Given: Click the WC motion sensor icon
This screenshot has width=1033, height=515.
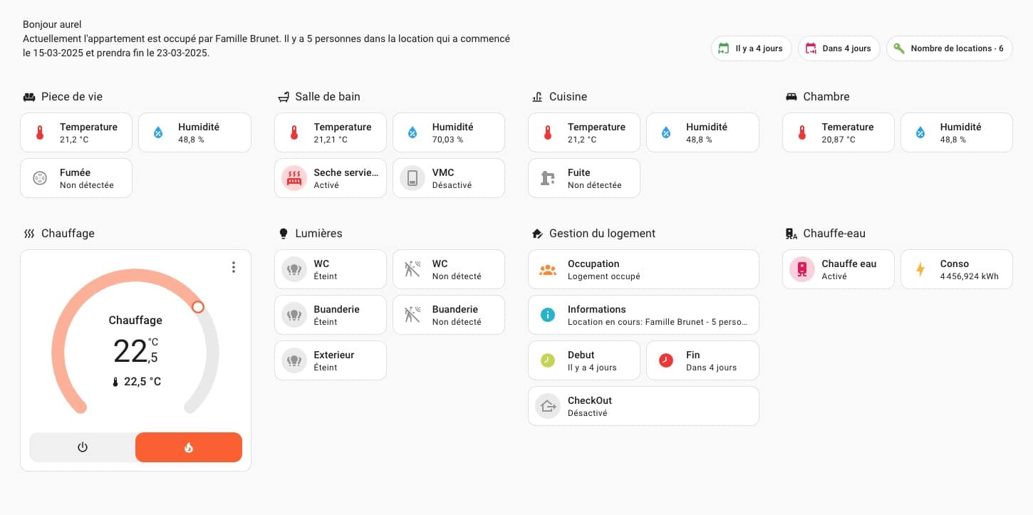Looking at the screenshot, I should coord(412,269).
